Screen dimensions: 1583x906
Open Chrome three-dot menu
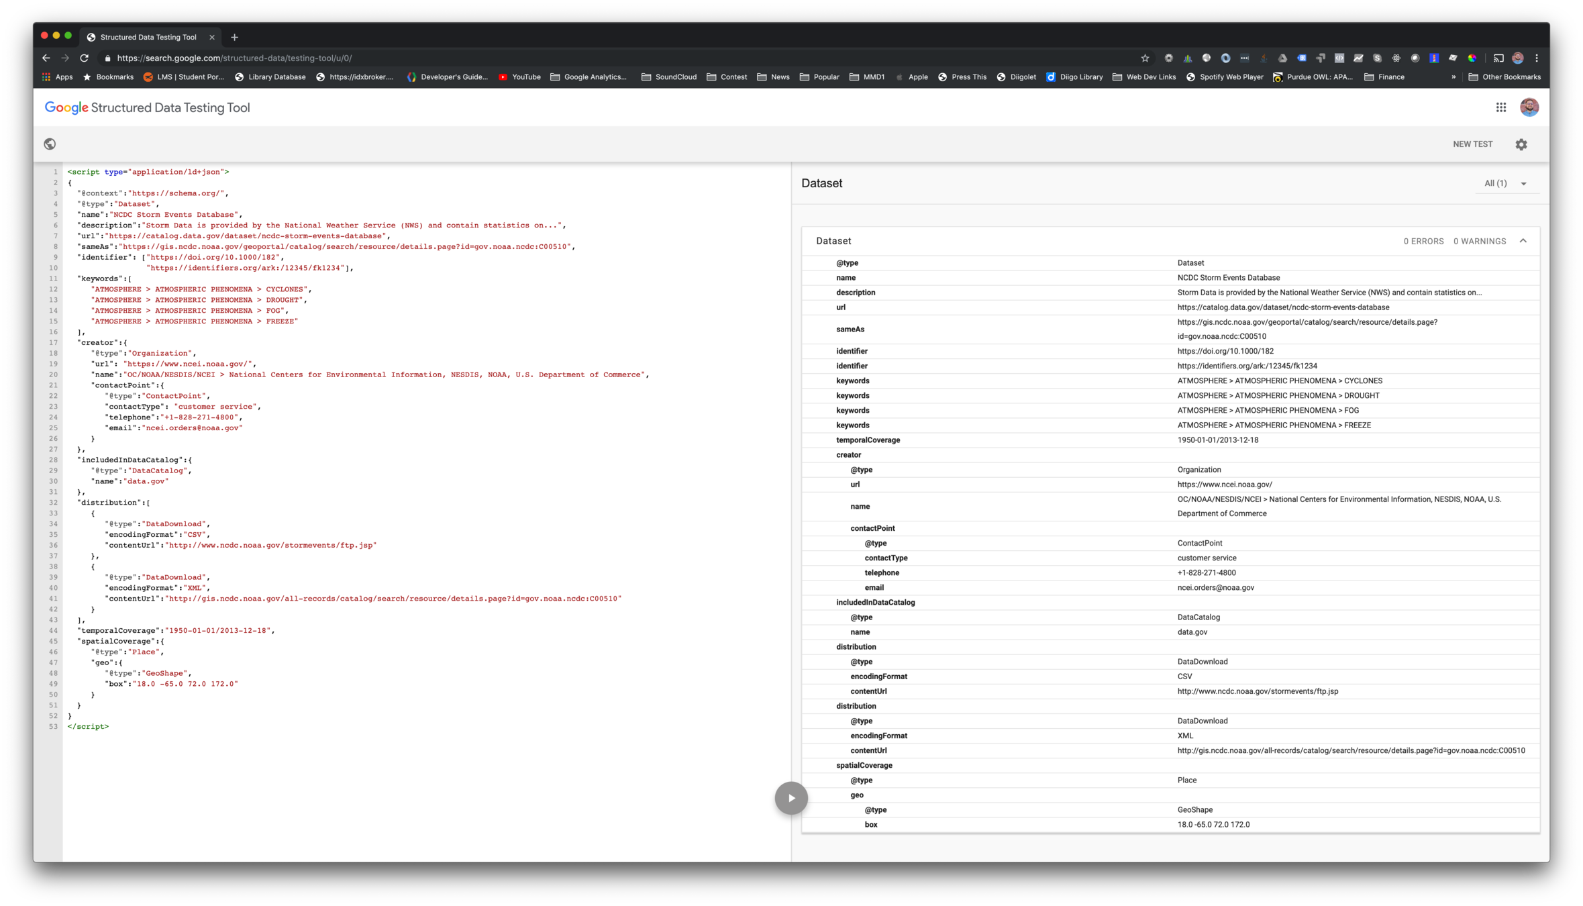pyautogui.click(x=1537, y=58)
